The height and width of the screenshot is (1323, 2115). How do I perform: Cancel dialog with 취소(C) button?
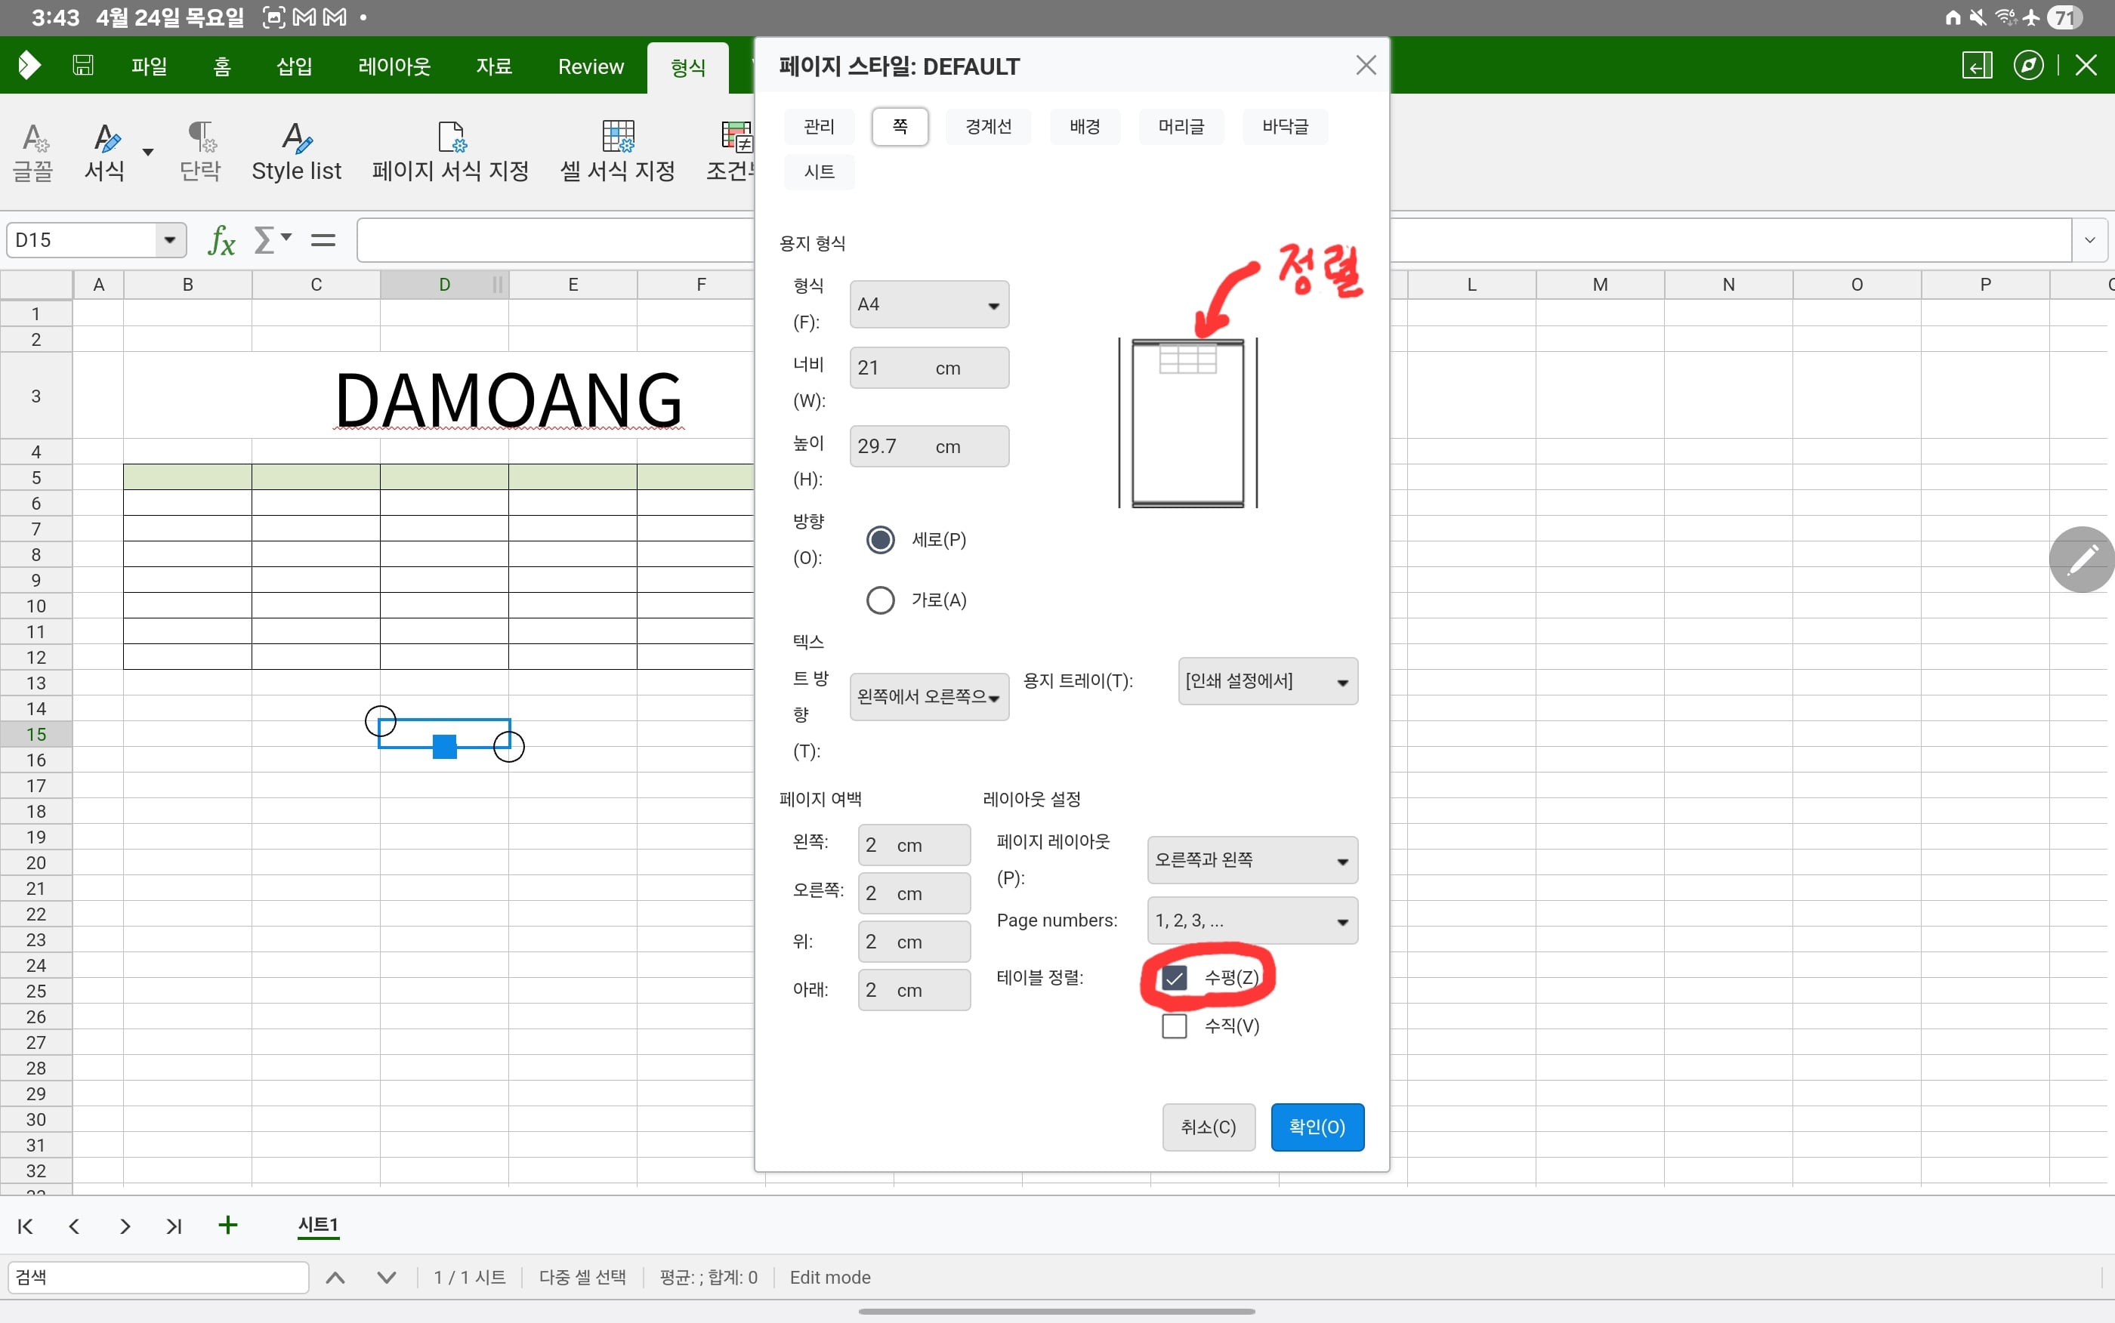pyautogui.click(x=1209, y=1127)
